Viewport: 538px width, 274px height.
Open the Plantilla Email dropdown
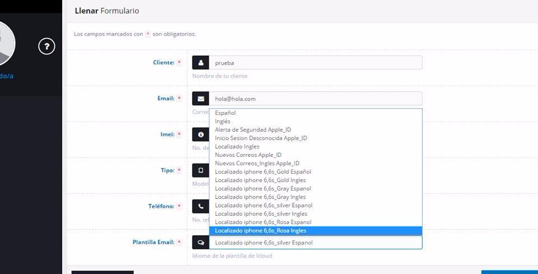click(x=316, y=243)
